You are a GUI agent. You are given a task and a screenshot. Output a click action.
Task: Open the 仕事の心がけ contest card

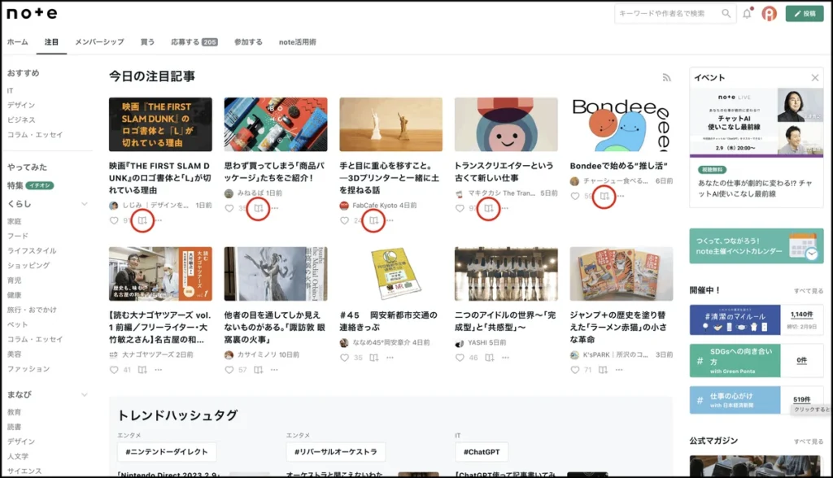[757, 400]
